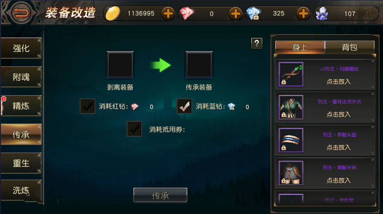Open the question mark help icon
The width and height of the screenshot is (383, 214).
tap(257, 43)
